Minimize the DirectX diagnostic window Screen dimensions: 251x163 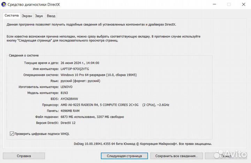(213, 5)
